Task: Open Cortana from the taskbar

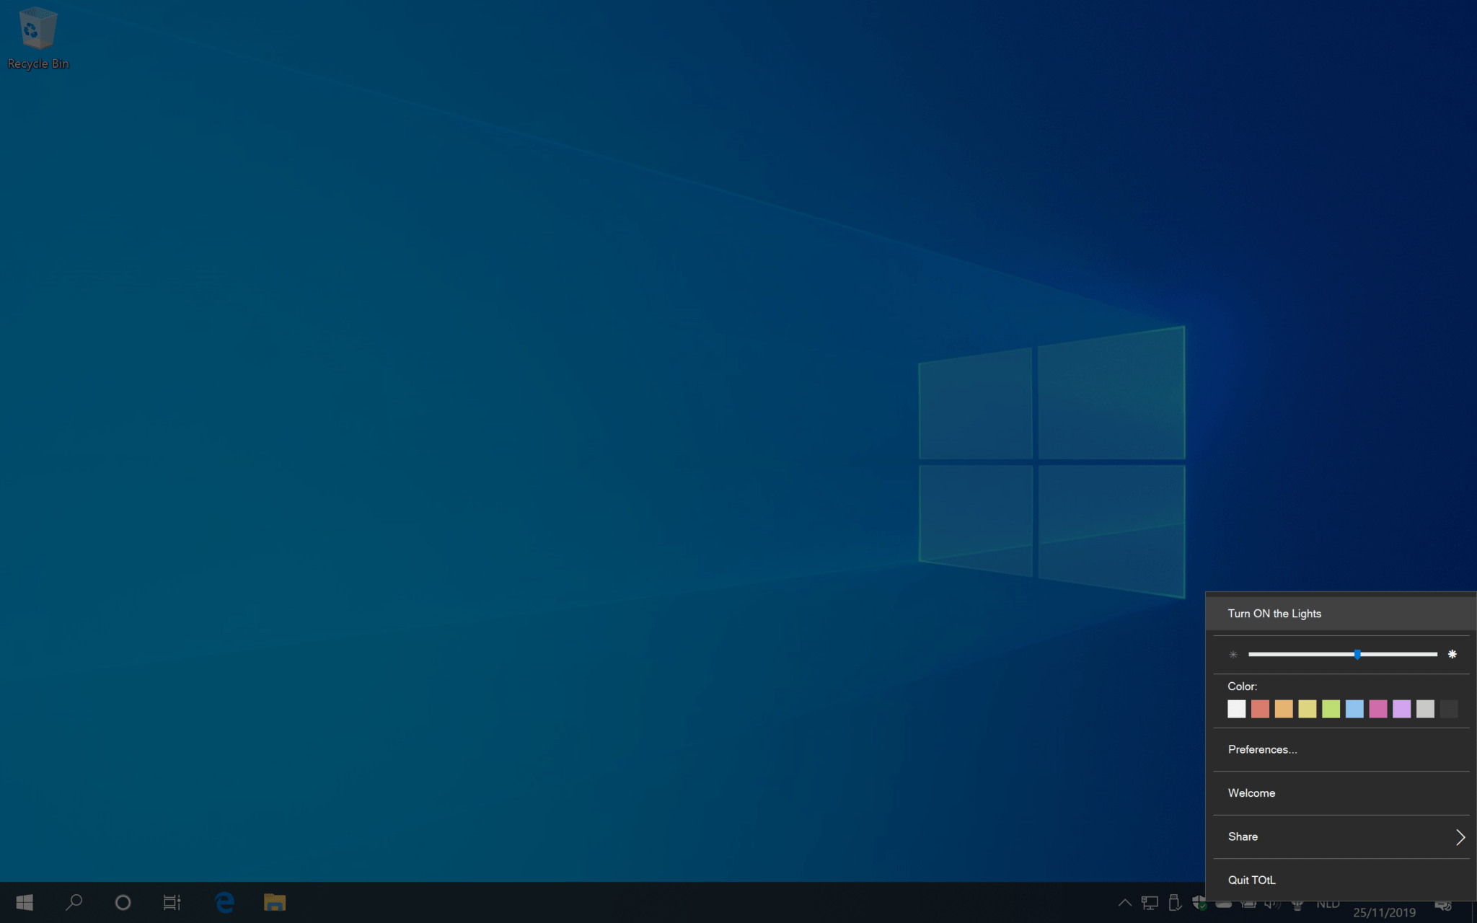Action: [x=123, y=902]
